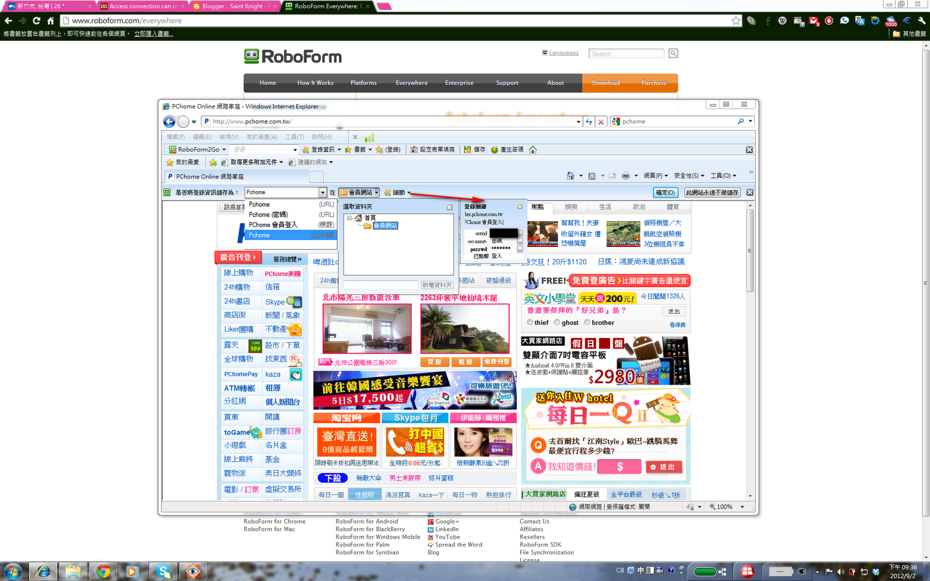Screen dimensions: 930x581
Task: Click the Facebook extension icon
Action: tap(767, 20)
